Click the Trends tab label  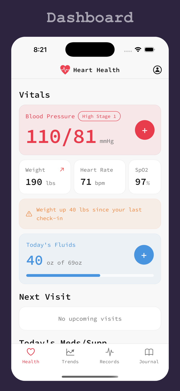coord(70,362)
